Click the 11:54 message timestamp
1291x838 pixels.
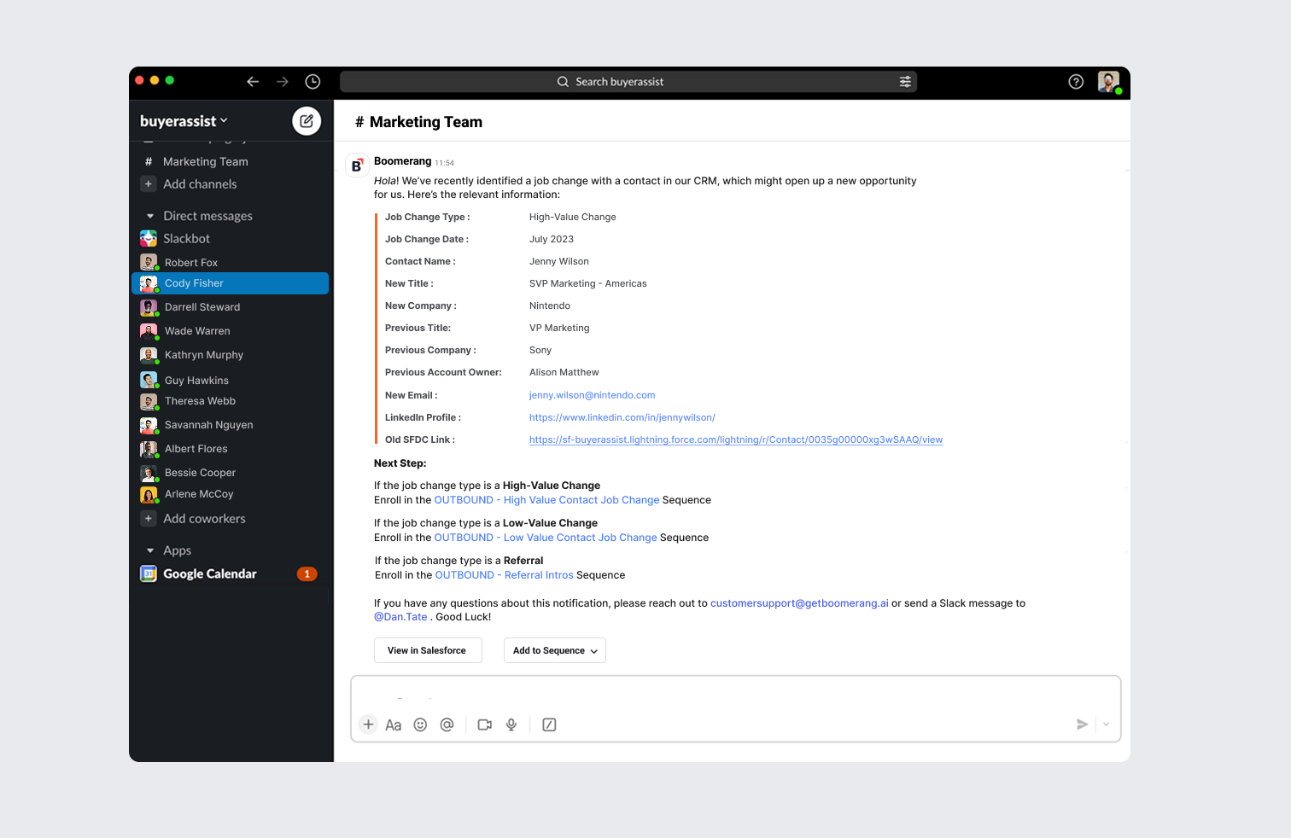pos(444,163)
